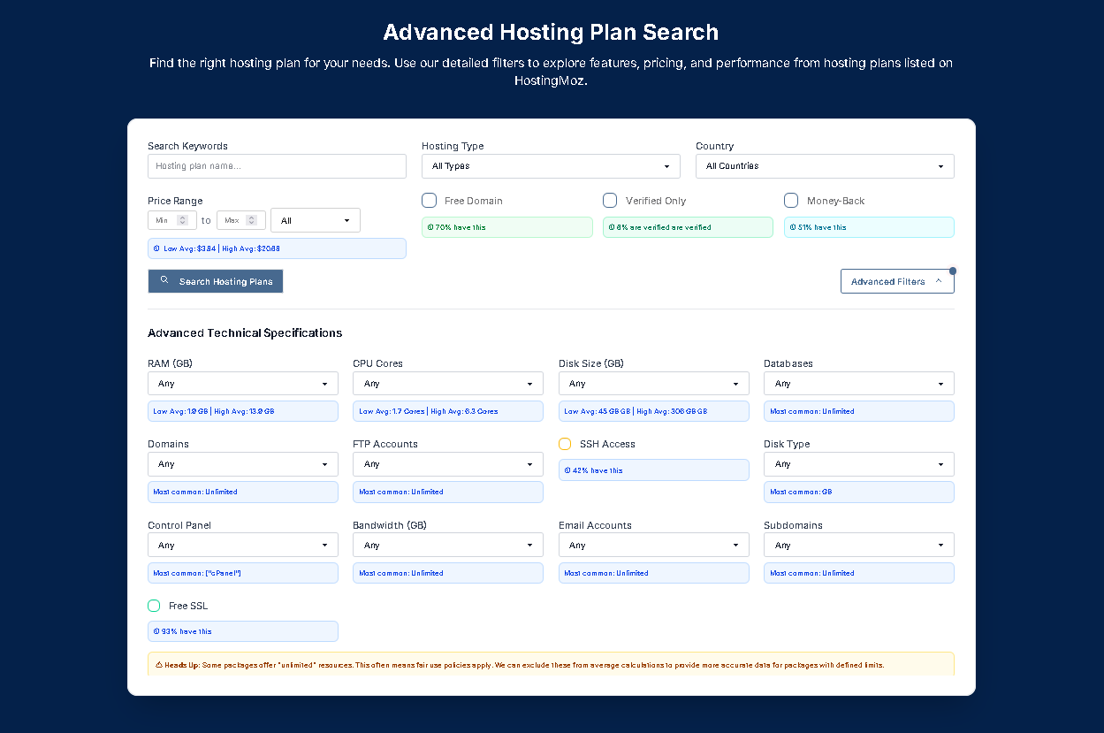Click the magnifier icon on Search Hosting Plans
This screenshot has height=733, width=1104.
[x=164, y=280]
